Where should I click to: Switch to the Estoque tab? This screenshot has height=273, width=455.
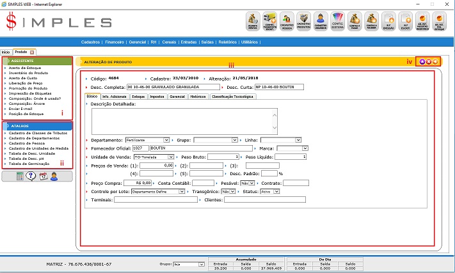pyautogui.click(x=138, y=97)
